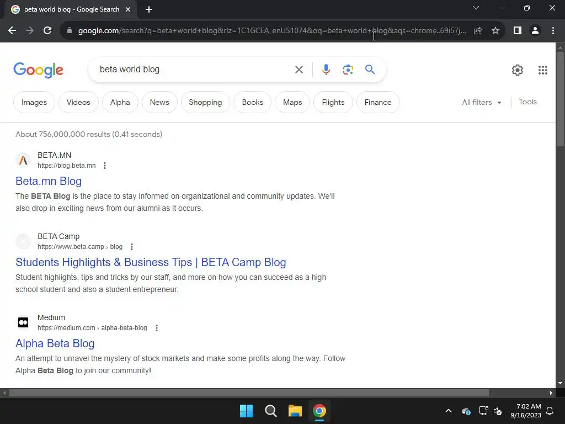Switch to Maps results
565x424 pixels.
point(292,102)
